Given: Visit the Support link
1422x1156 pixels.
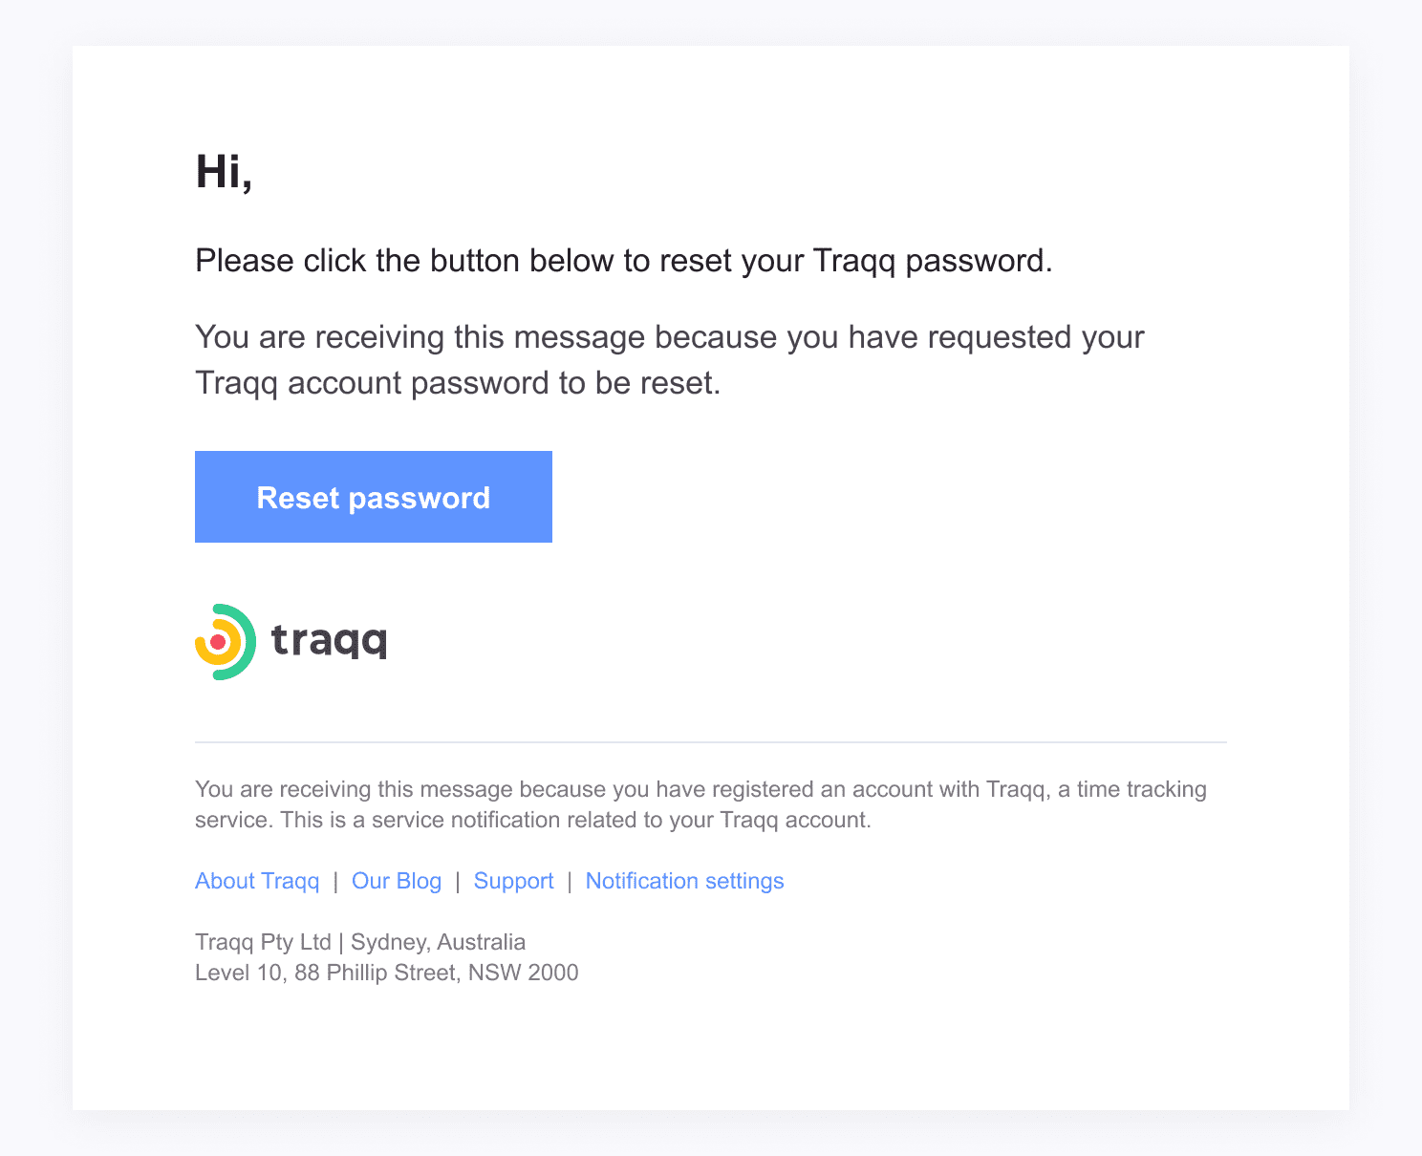Looking at the screenshot, I should [x=514, y=881].
